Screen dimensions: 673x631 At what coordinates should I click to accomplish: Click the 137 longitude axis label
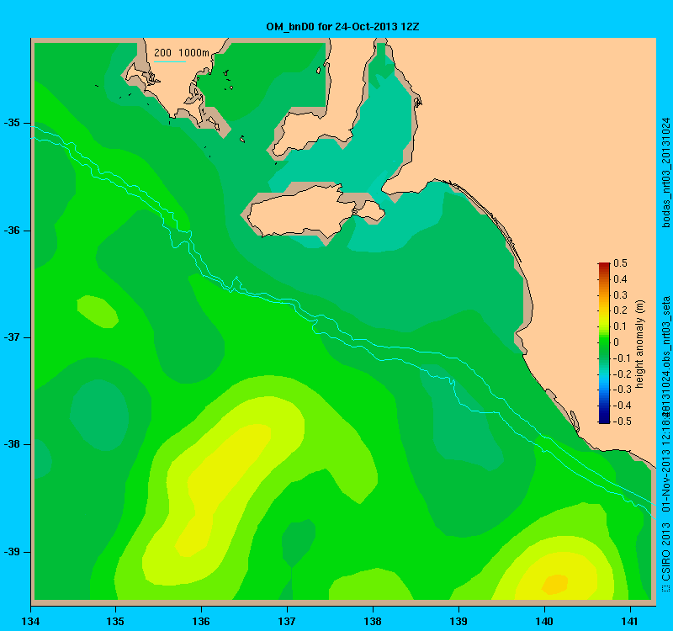287,621
